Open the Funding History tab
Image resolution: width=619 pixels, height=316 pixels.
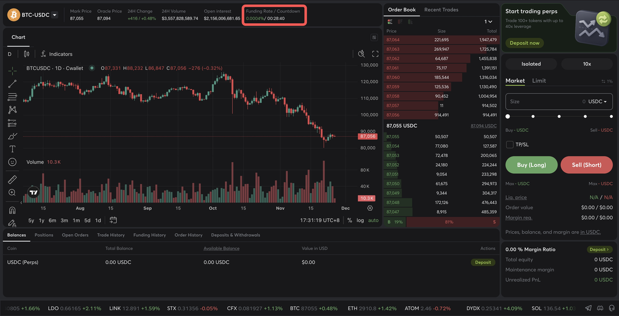[x=150, y=235]
